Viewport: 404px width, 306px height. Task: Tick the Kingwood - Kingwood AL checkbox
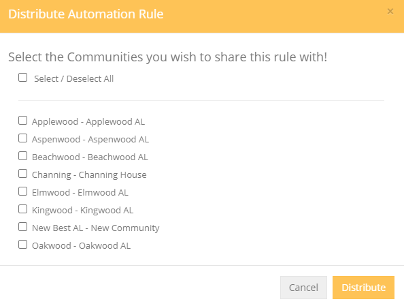[x=22, y=209]
